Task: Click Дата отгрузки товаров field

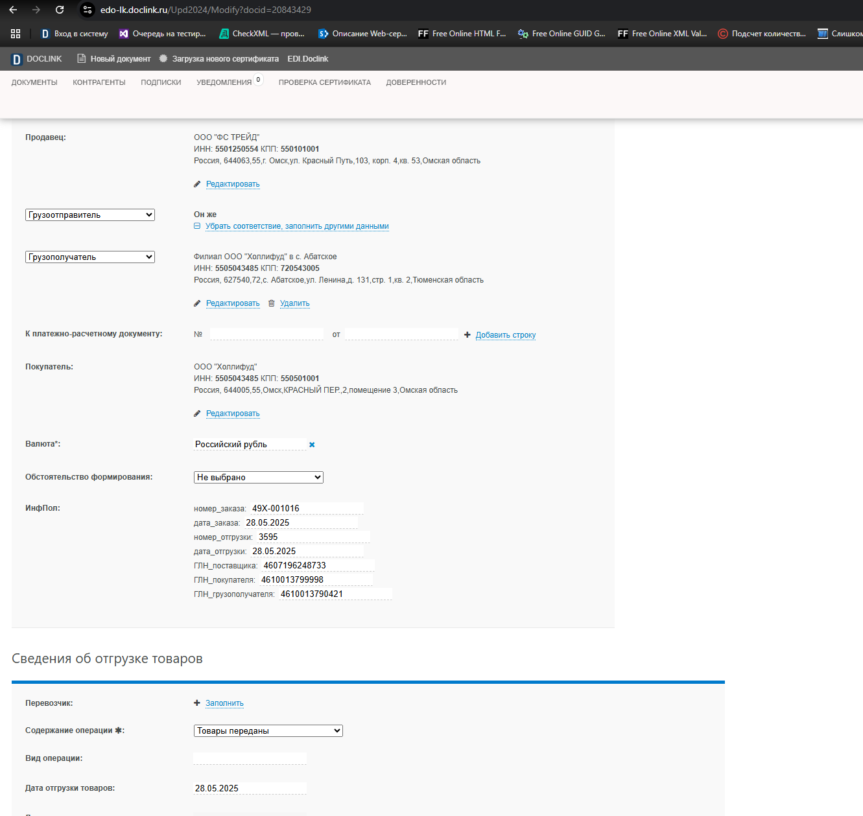Action: [x=250, y=788]
